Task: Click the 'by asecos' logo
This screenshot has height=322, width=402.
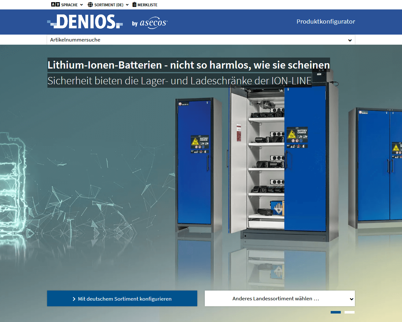Action: click(150, 23)
